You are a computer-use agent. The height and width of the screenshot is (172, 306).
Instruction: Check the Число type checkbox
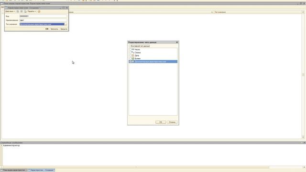tap(130, 50)
